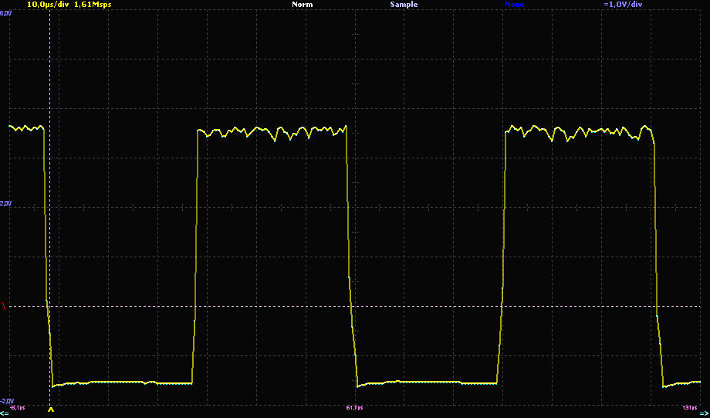Image resolution: width=710 pixels, height=418 pixels.
Task: Toggle the blue None setting
Action: coord(514,5)
